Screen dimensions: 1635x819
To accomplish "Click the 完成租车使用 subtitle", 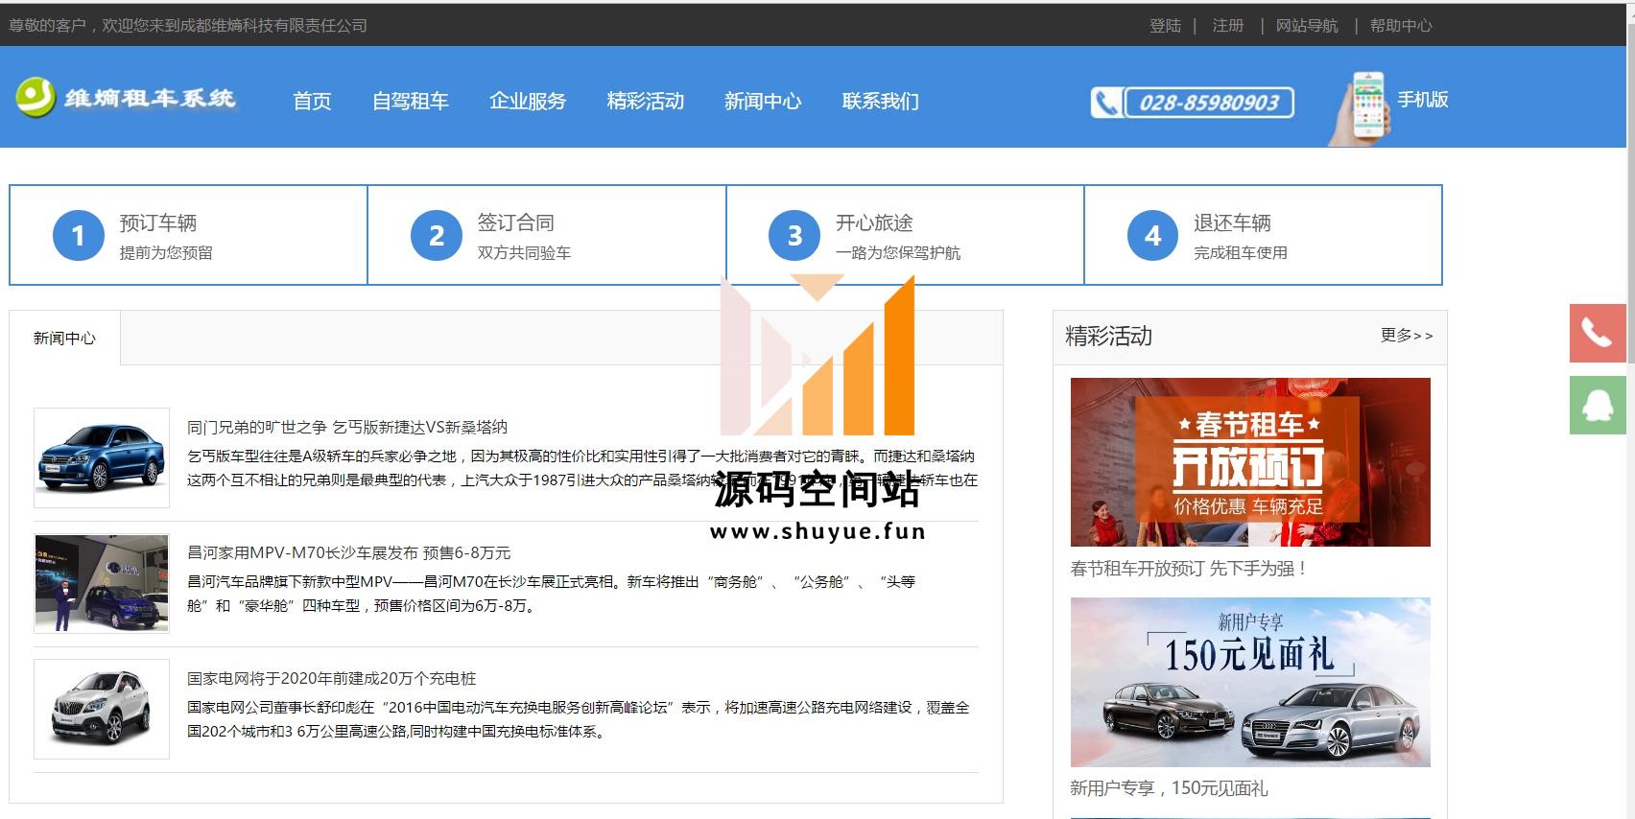I will coord(1241,253).
